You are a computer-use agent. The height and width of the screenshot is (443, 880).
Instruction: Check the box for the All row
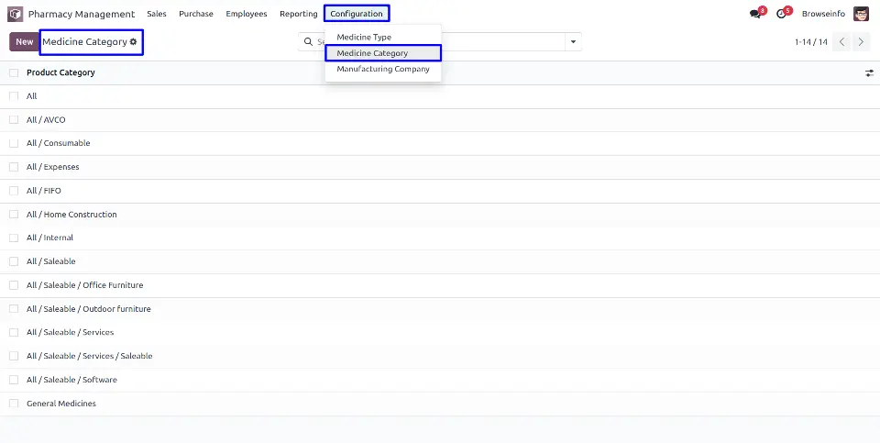tap(14, 96)
